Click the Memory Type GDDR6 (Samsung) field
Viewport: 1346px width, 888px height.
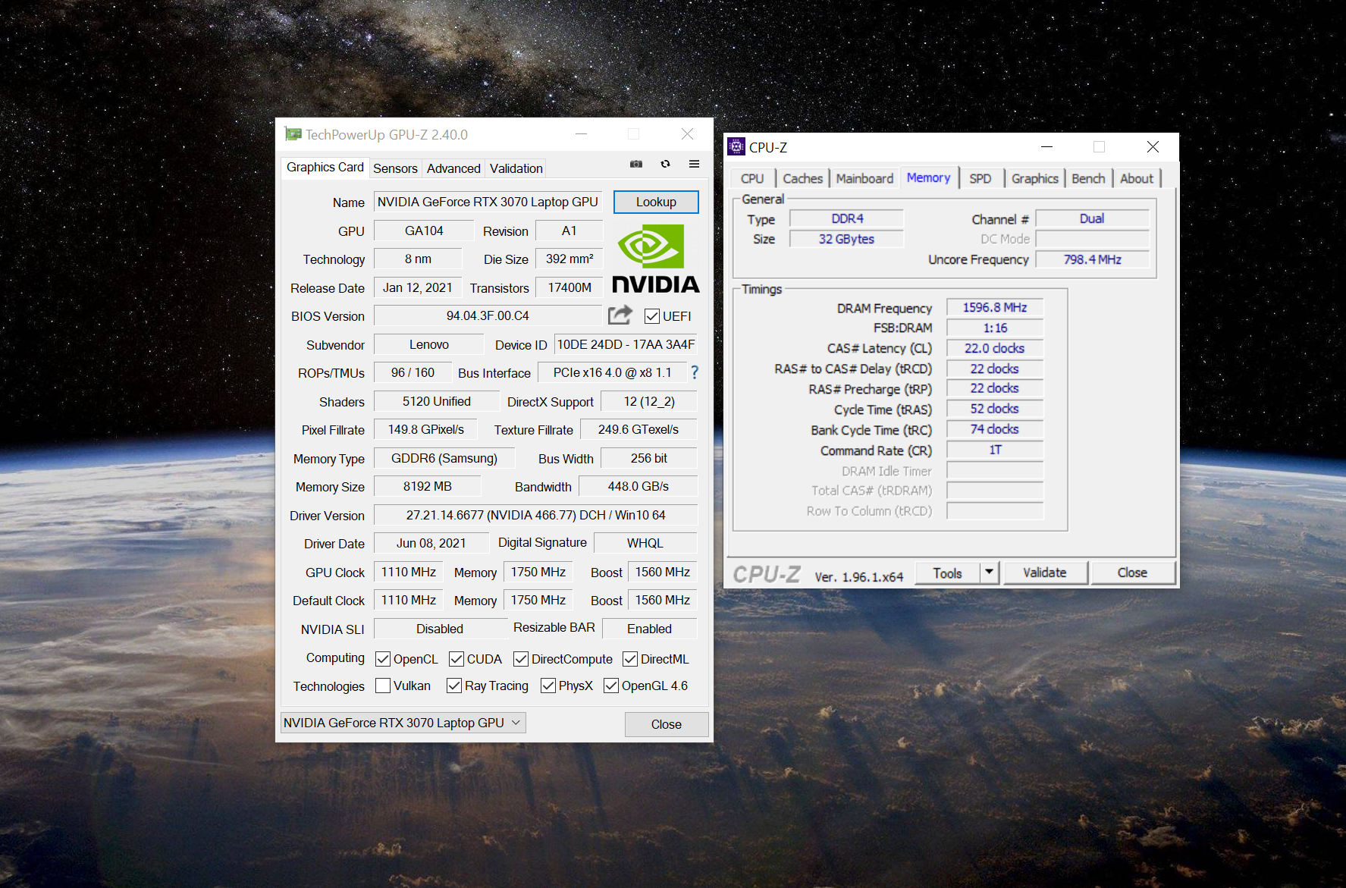(x=444, y=458)
